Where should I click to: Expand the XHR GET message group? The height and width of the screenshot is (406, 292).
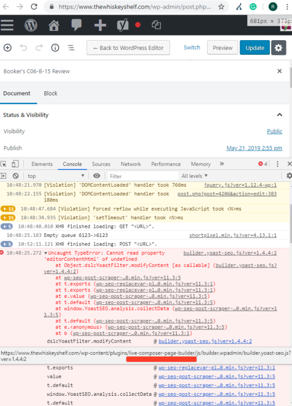coord(7,226)
